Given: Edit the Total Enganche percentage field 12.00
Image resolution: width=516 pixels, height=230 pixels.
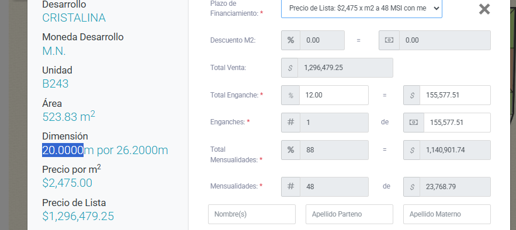Looking at the screenshot, I should pos(334,95).
